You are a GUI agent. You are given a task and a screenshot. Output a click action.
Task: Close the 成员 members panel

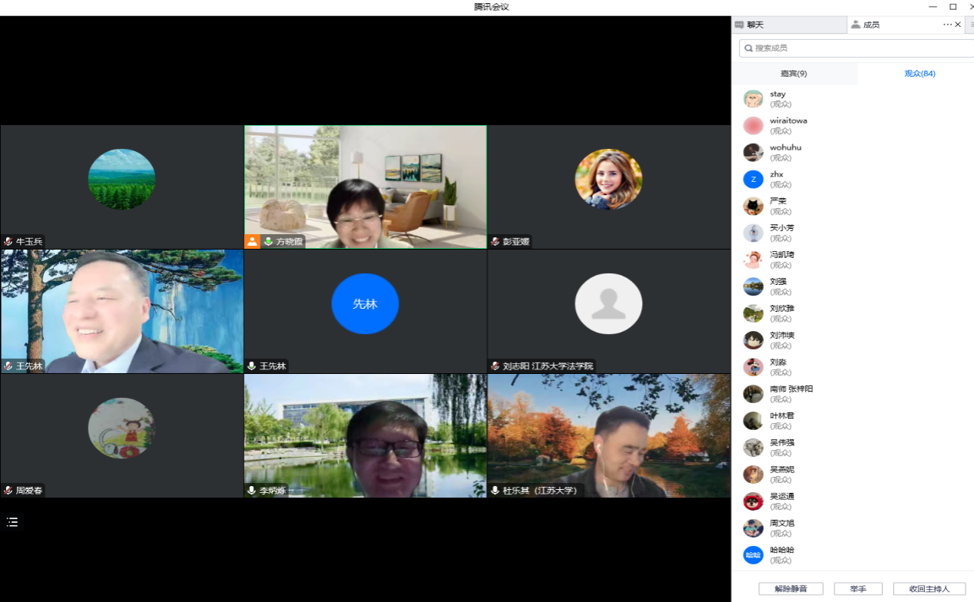(958, 25)
